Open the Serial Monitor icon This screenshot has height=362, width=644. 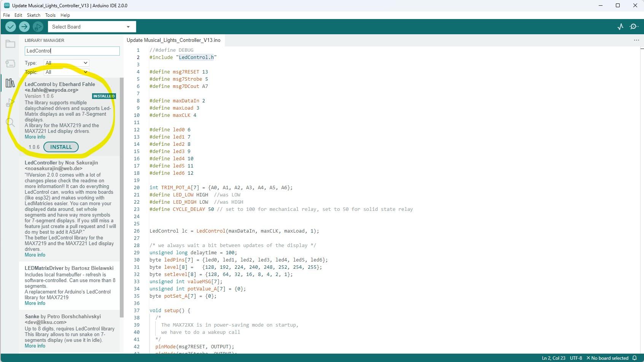pyautogui.click(x=634, y=27)
